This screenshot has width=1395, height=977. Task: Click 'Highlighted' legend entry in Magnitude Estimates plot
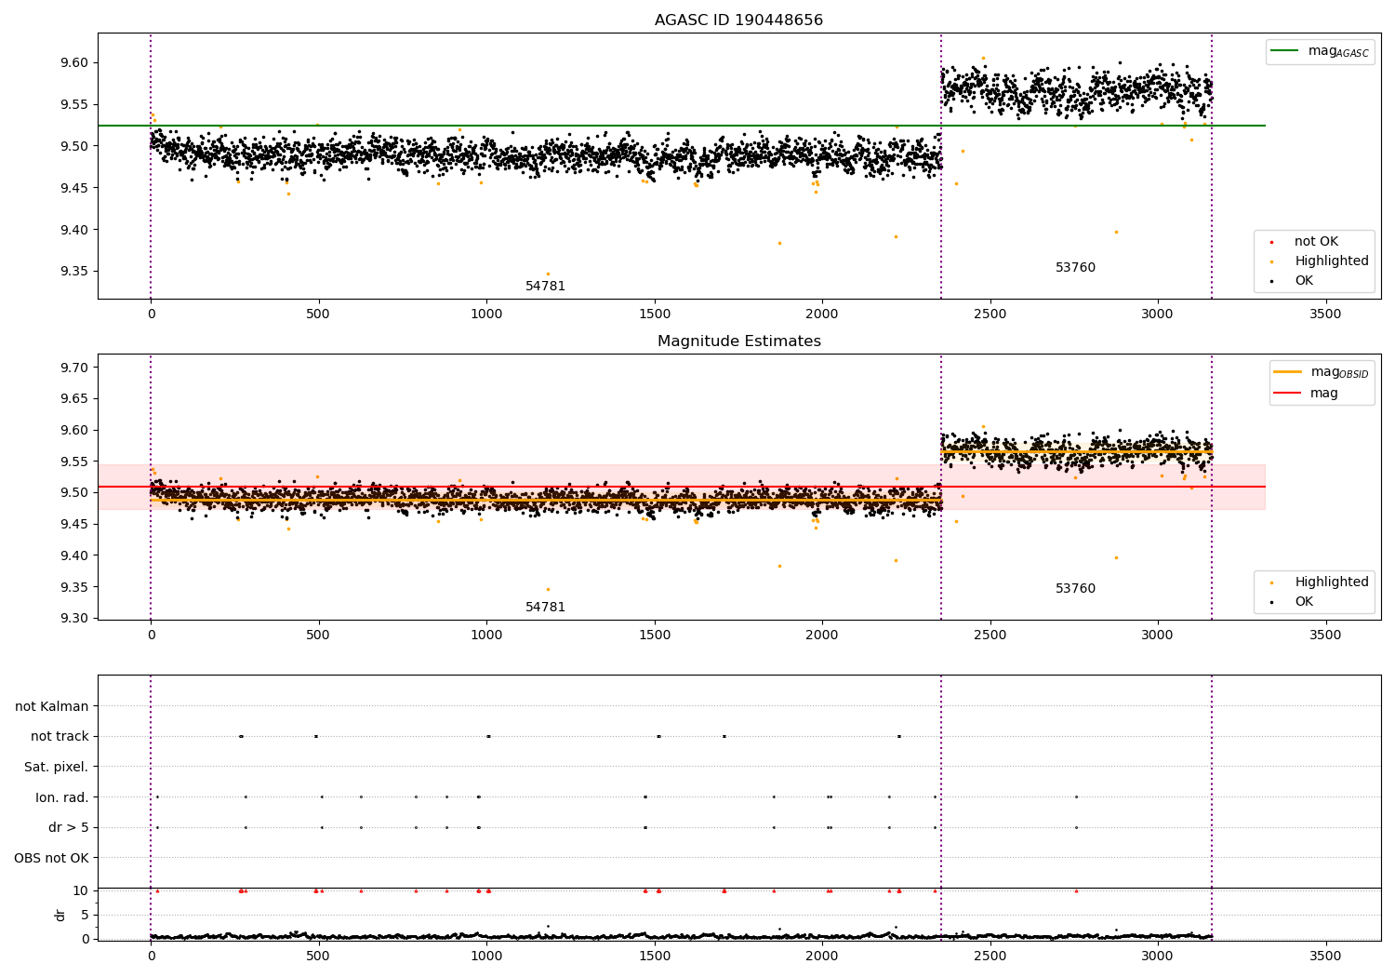[1319, 582]
